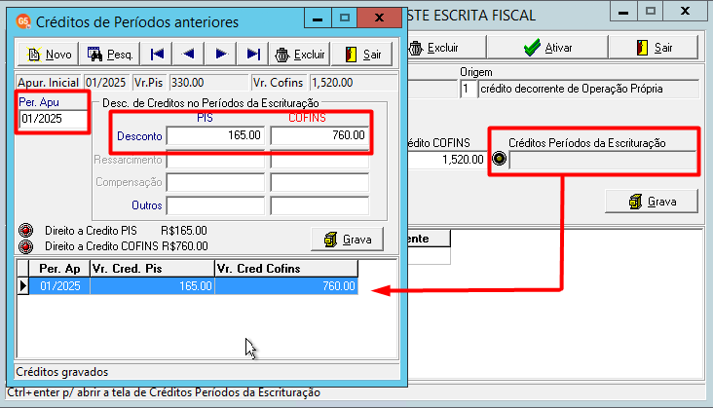This screenshot has height=408, width=713.
Task: Click the Novo button in Créditos window
Action: tap(48, 55)
